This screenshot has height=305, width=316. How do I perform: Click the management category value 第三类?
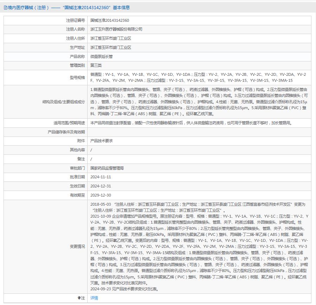96,65
